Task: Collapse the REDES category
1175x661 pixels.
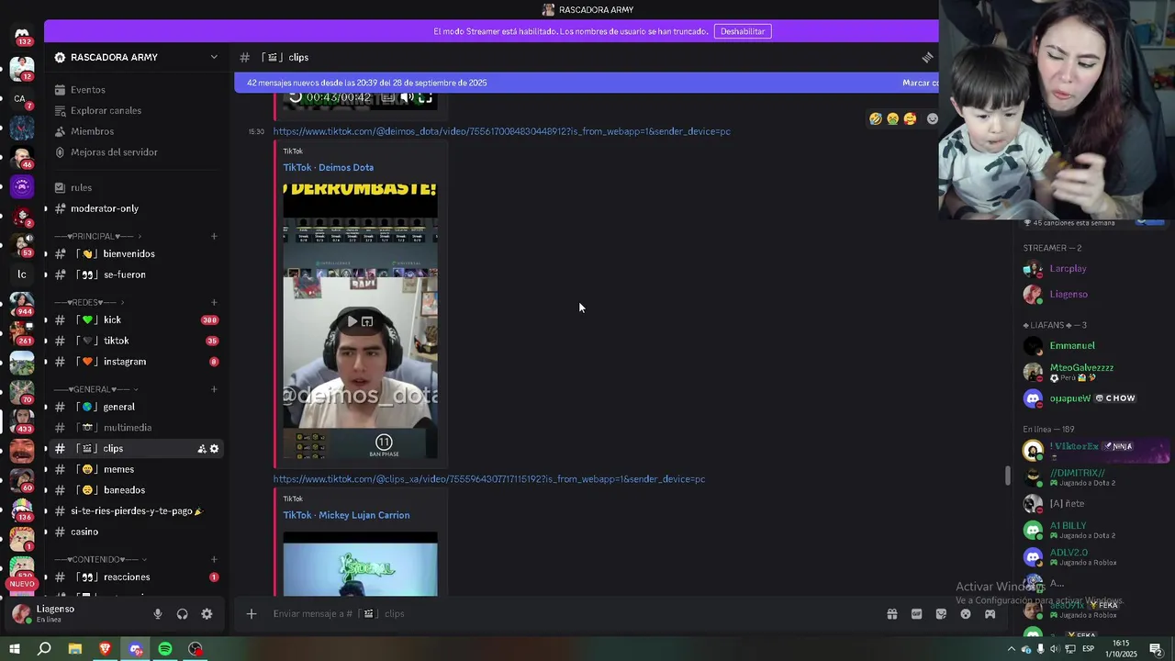Action: pyautogui.click(x=90, y=302)
